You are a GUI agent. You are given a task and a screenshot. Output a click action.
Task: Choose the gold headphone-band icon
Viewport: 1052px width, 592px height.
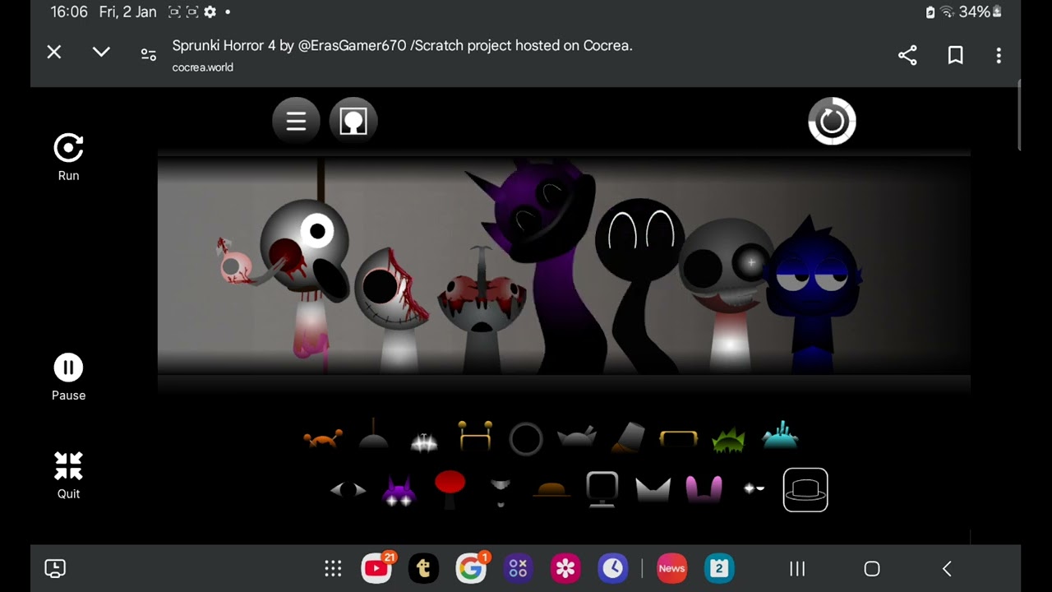[678, 439]
